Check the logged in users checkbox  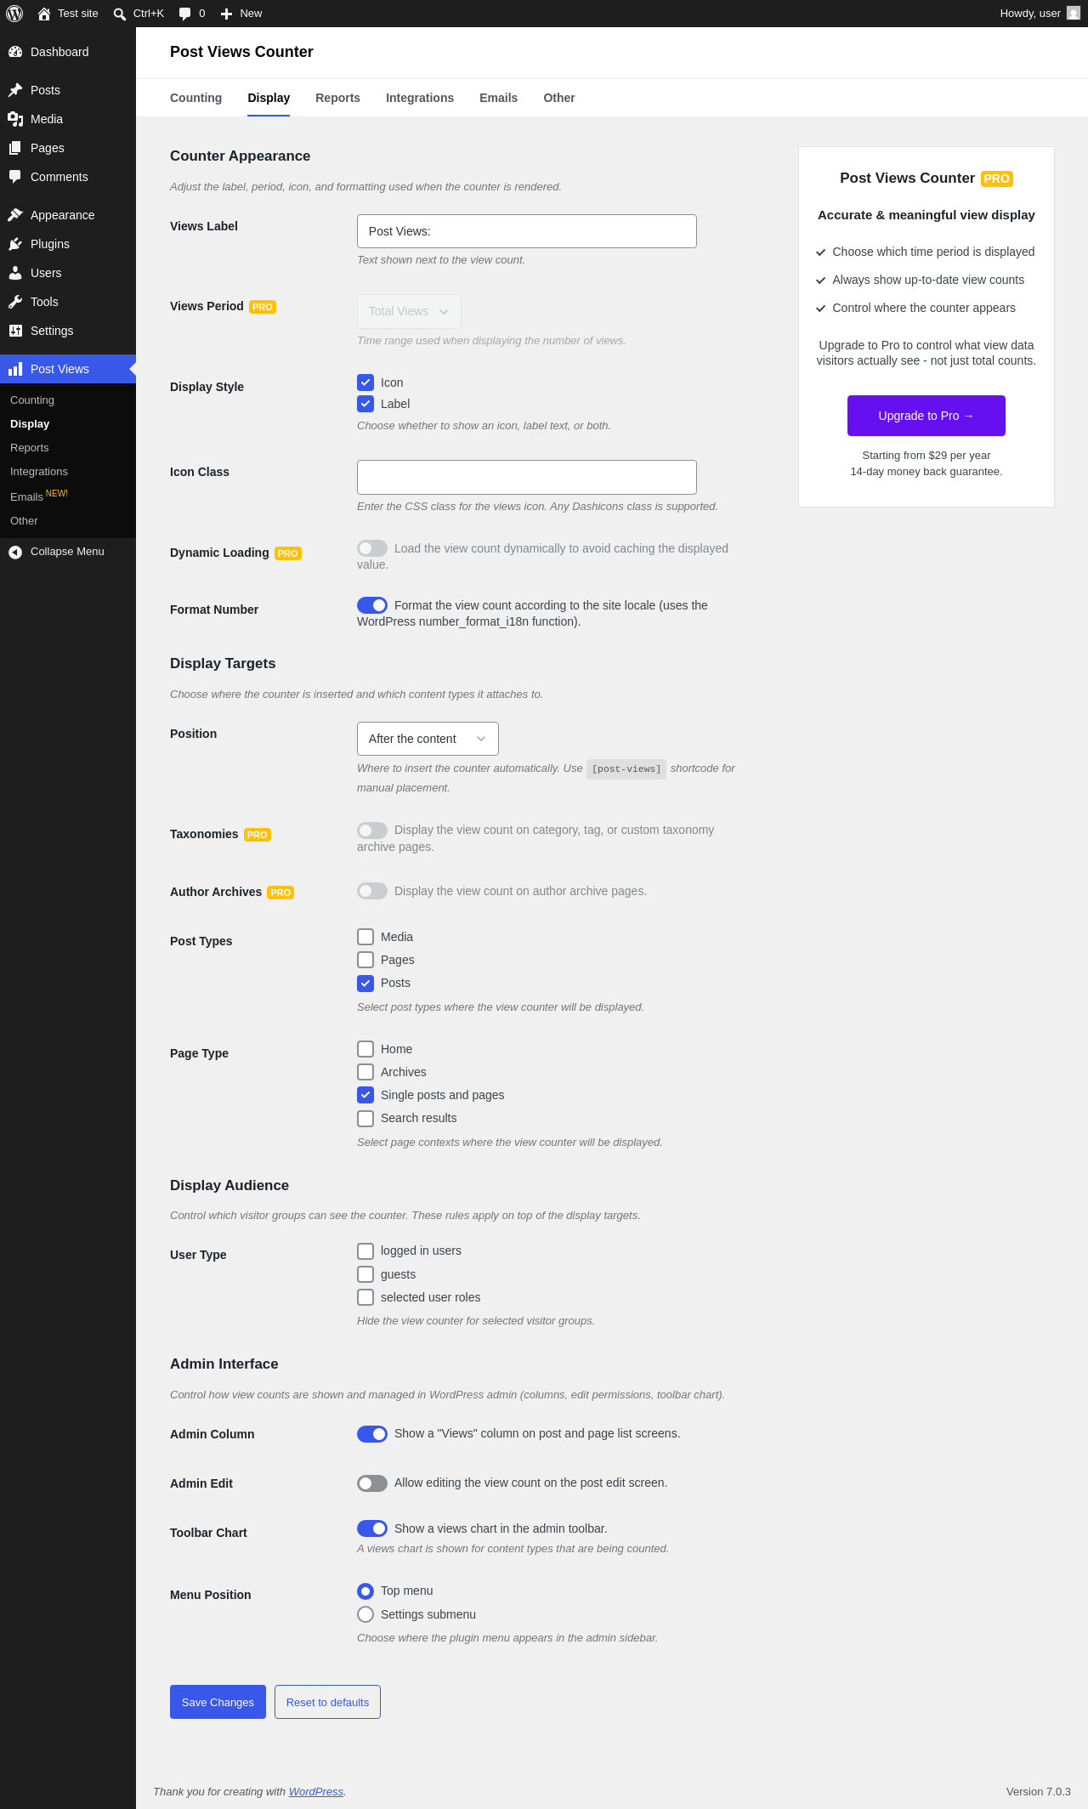click(x=365, y=1251)
